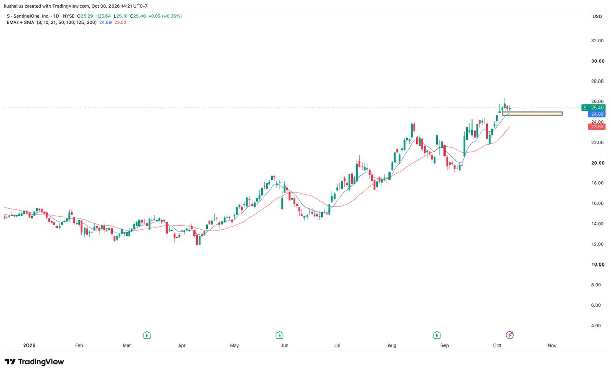611x373 pixels.
Task: Click the earnings E marker near March
Action: tap(147, 335)
